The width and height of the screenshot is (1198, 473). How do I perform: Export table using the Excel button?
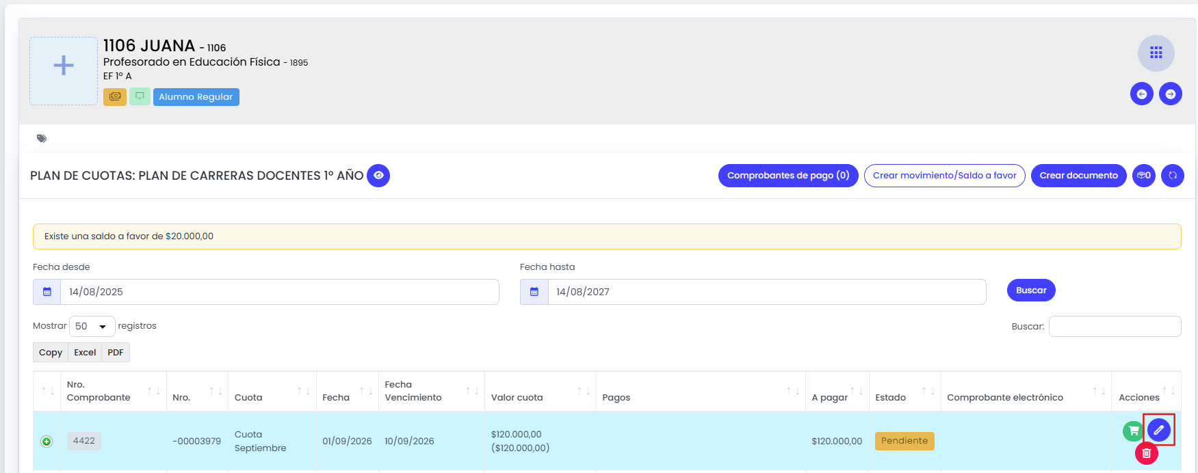[x=85, y=353]
